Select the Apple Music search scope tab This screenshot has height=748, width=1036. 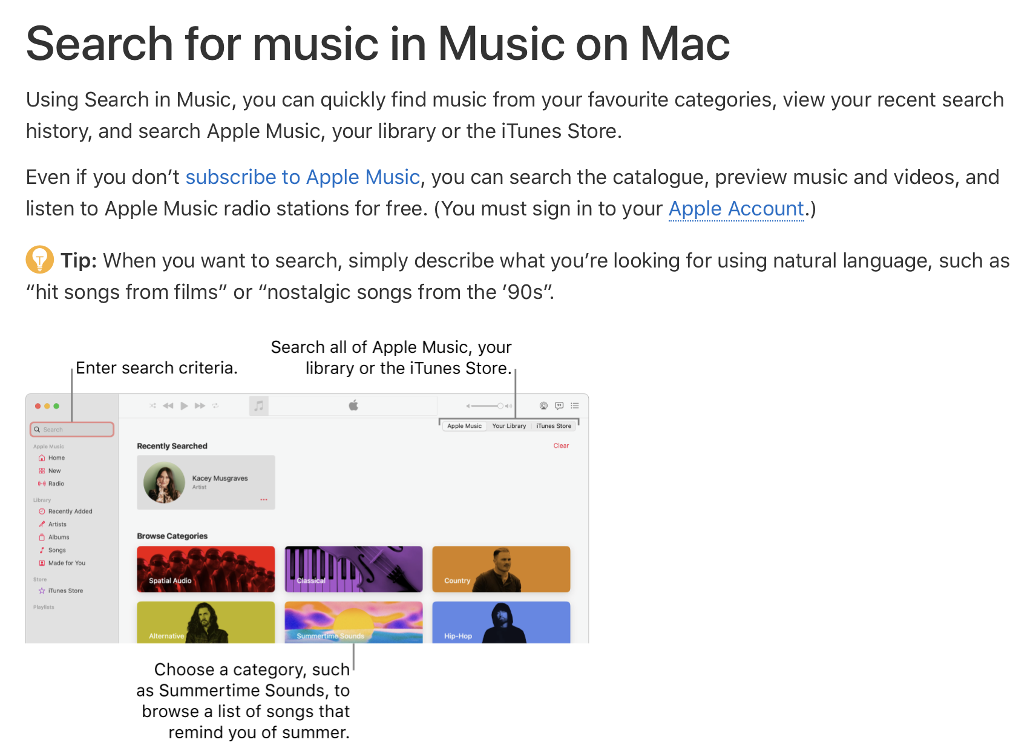pyautogui.click(x=465, y=426)
